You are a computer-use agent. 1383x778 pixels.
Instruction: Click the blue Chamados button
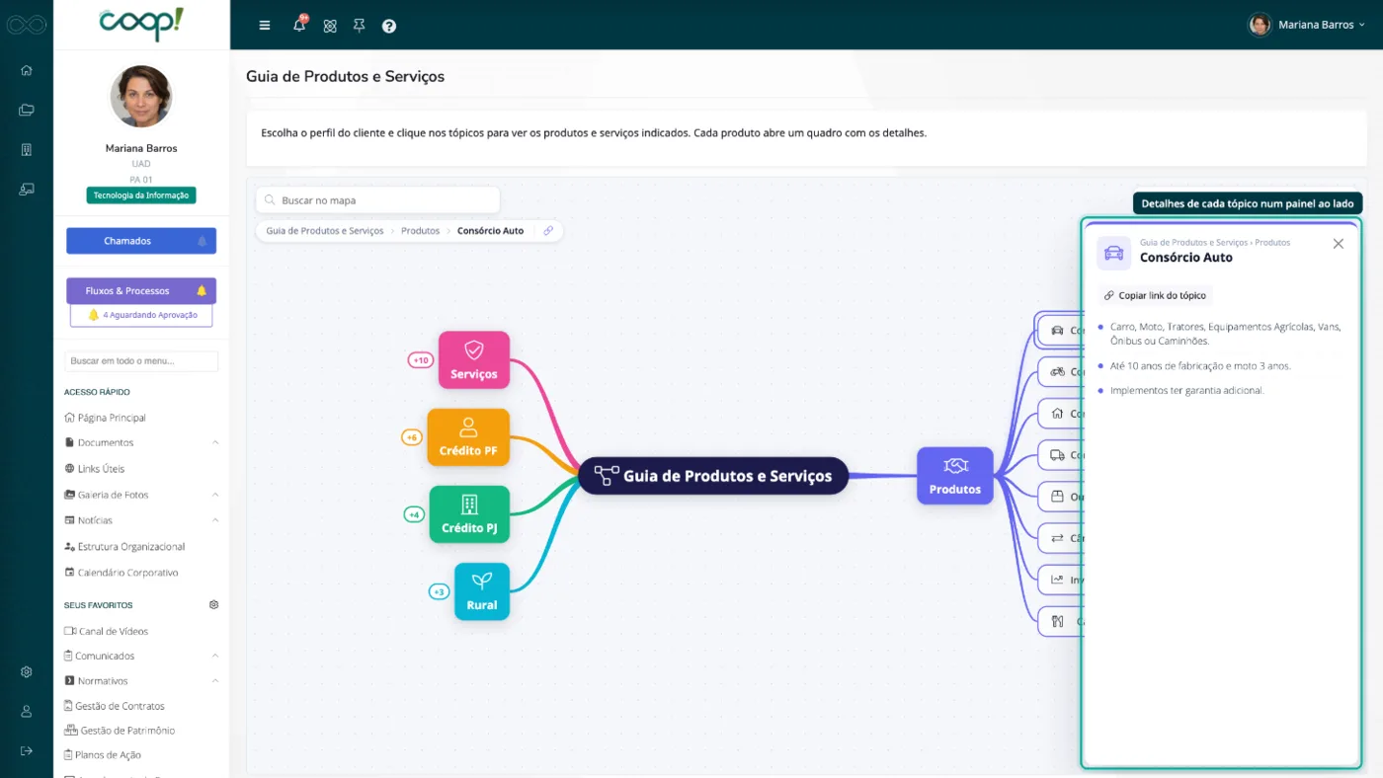(141, 241)
